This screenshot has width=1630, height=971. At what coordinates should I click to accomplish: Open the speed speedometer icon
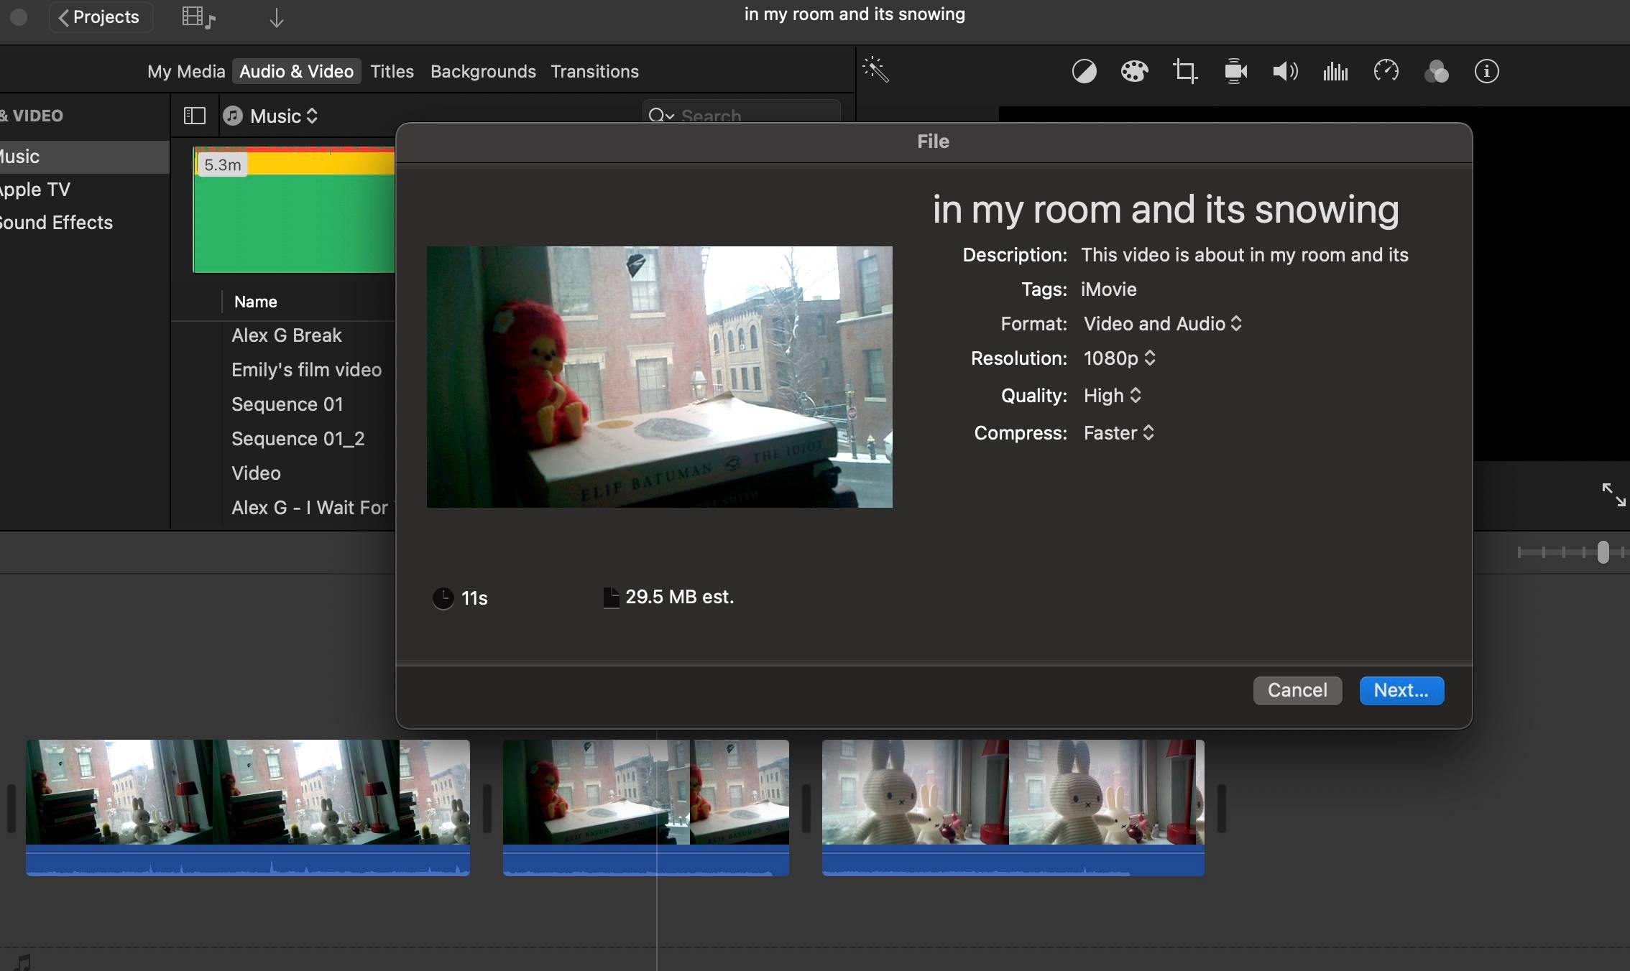pyautogui.click(x=1386, y=71)
